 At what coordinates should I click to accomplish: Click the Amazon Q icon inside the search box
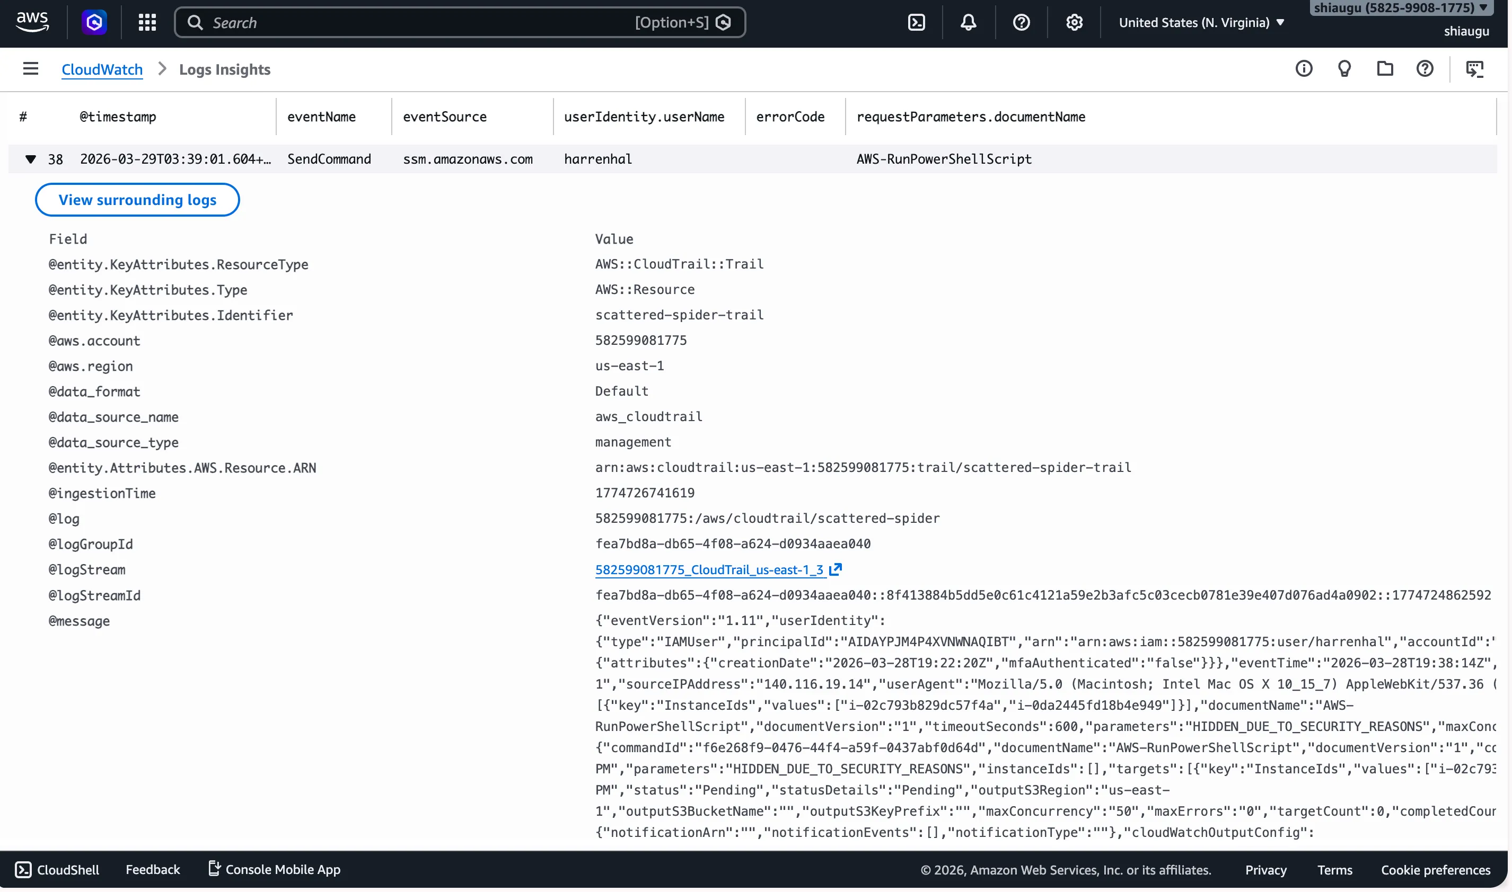pos(724,22)
